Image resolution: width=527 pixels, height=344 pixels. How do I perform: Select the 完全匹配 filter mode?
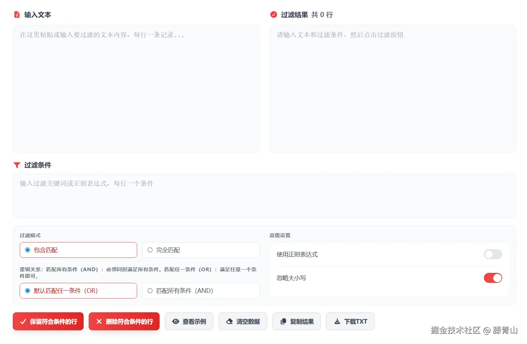(x=201, y=250)
